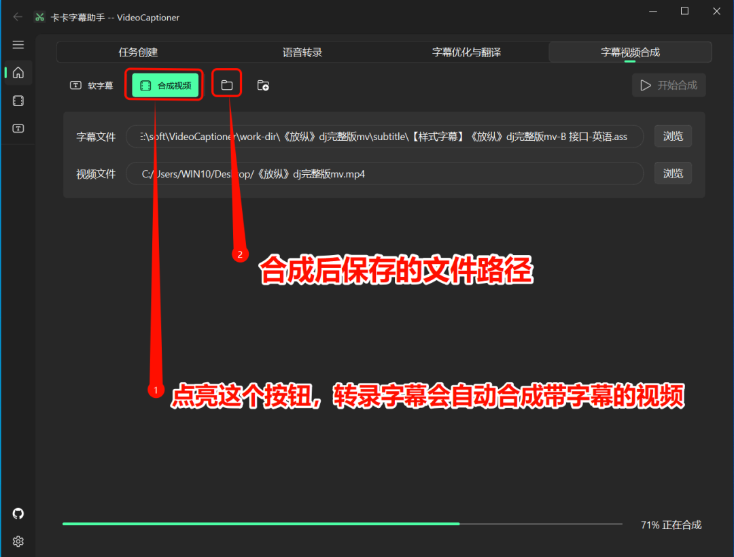Switch to the 字幕优化与翻译 tab
This screenshot has width=734, height=557.
466,52
